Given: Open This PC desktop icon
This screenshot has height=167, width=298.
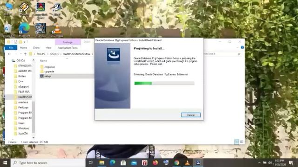Looking at the screenshot, I should (8, 9).
